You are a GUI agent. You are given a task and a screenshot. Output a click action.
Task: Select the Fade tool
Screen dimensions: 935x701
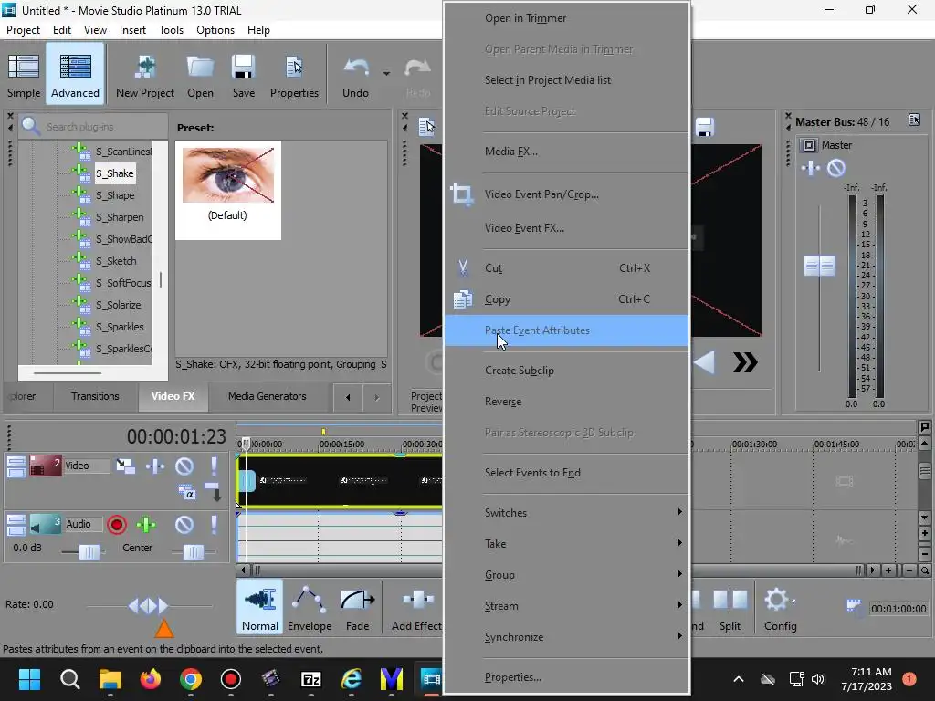357,608
